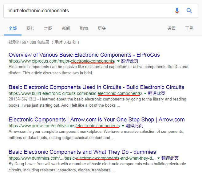Click the voice search microphone icon
Image resolution: width=202 pixels, height=180 pixels.
point(177,11)
